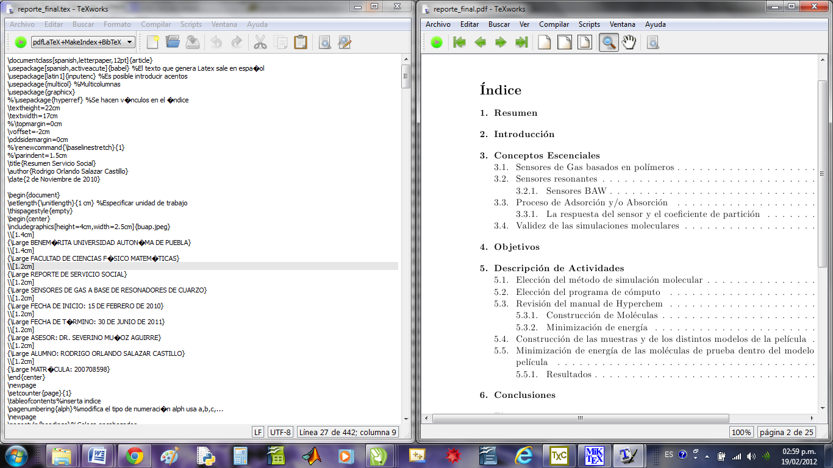This screenshot has height=468, width=833.
Task: Click '3.2.1. Sensores BAW' index entry
Action: pyautogui.click(x=561, y=191)
